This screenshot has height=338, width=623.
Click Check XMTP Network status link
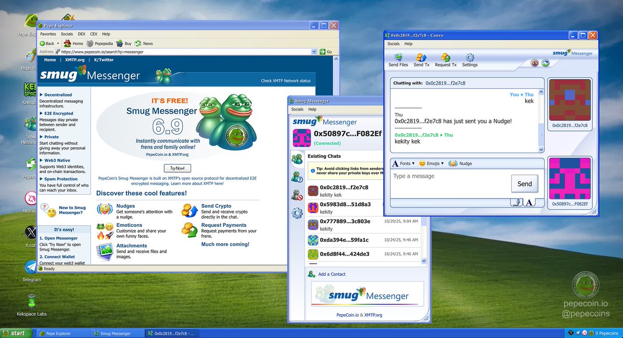[x=286, y=80]
